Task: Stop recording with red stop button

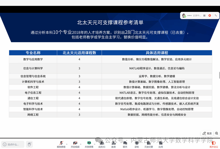Action: 210,15
